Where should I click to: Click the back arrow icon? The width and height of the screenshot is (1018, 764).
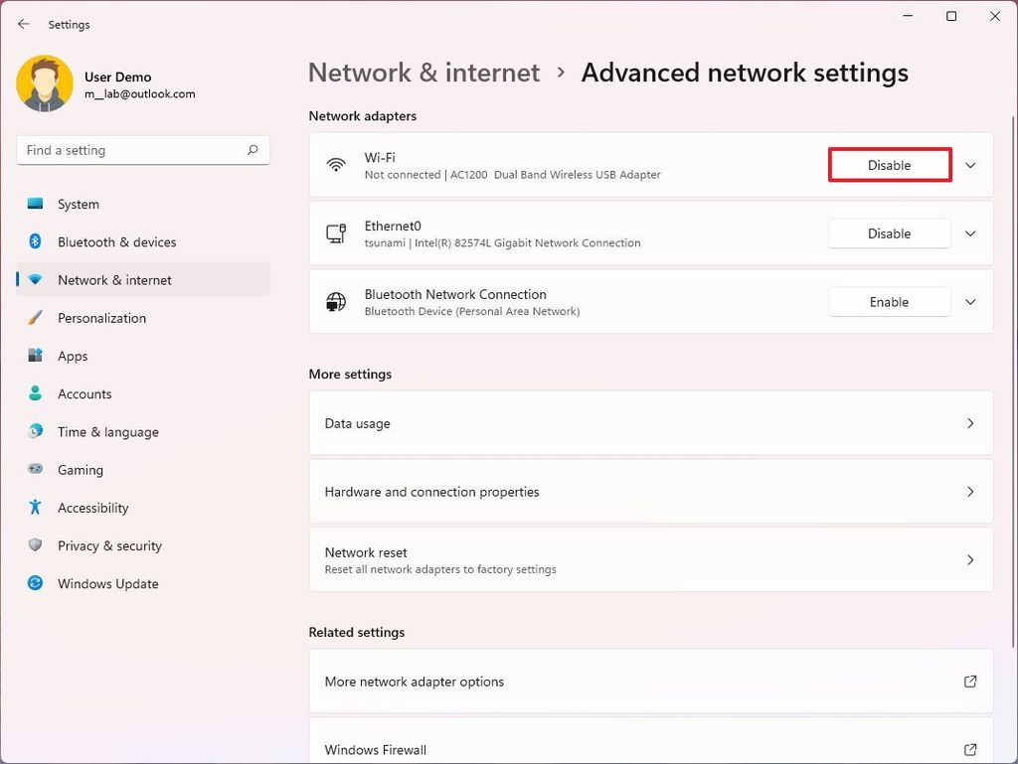22,24
